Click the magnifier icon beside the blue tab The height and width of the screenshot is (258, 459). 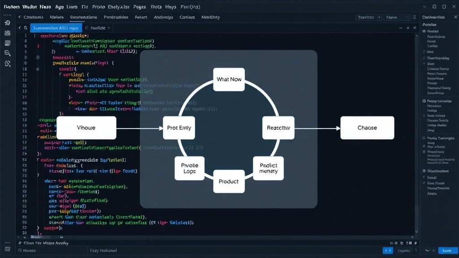tap(26, 28)
